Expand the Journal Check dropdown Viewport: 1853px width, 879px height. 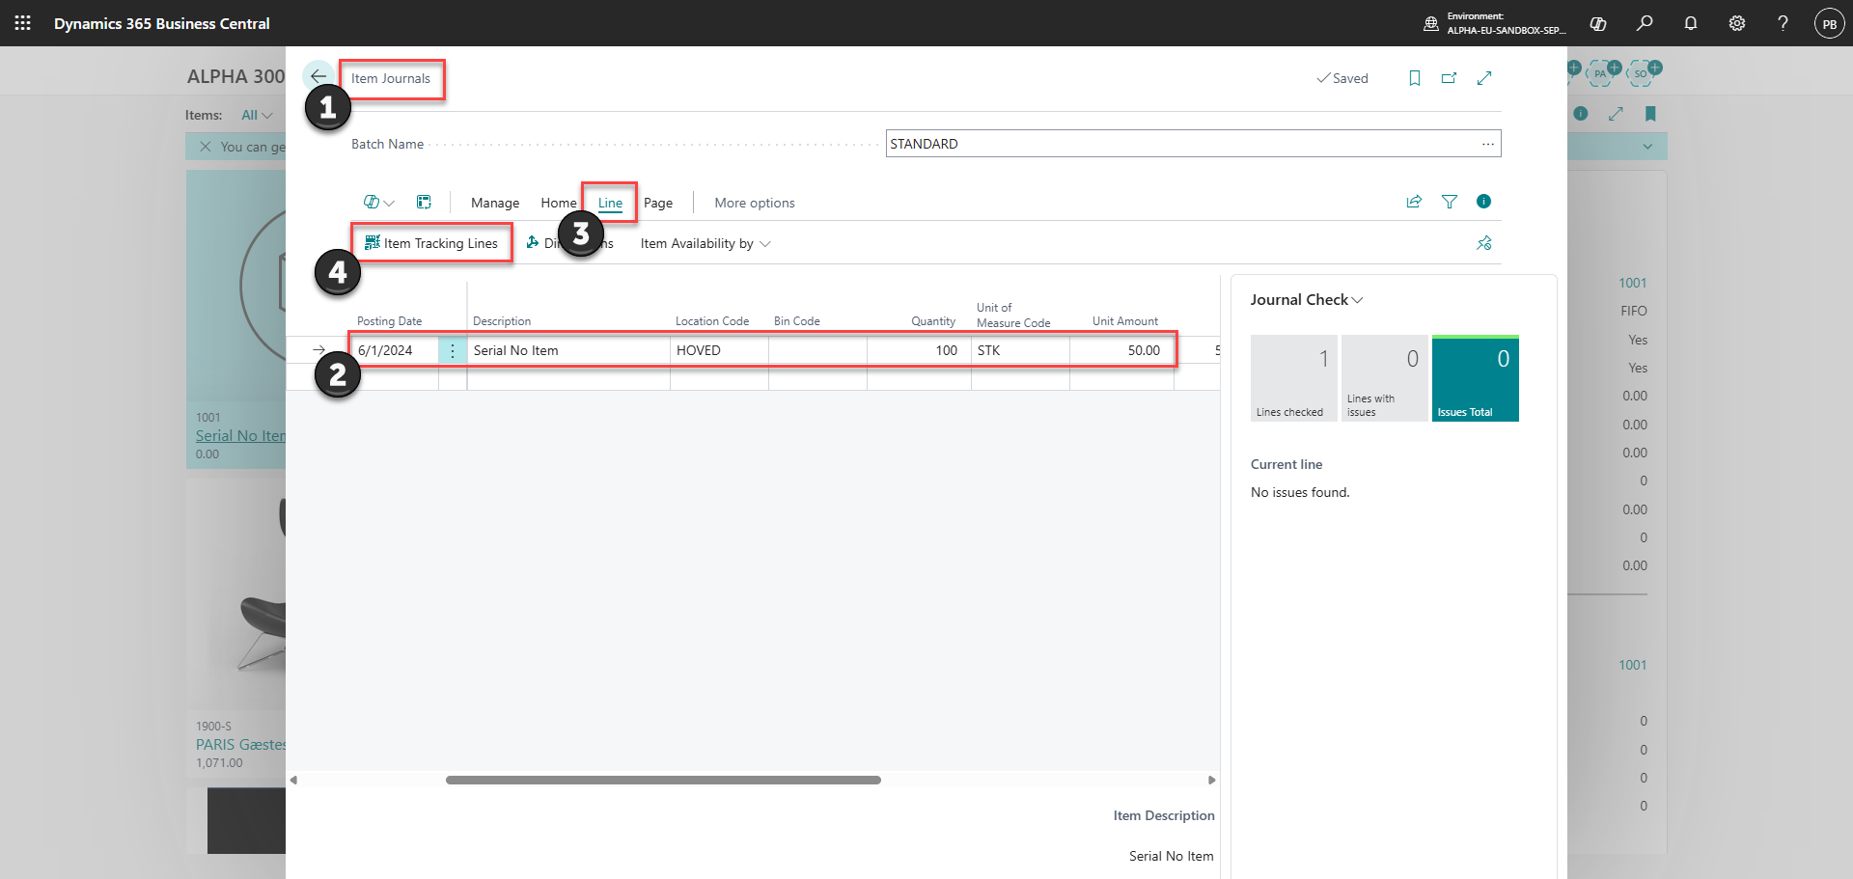coord(1307,300)
